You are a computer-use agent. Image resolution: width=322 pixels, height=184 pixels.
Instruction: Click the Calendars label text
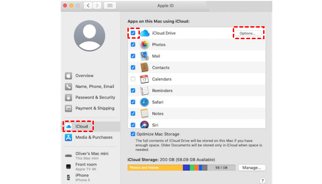pyautogui.click(x=161, y=79)
